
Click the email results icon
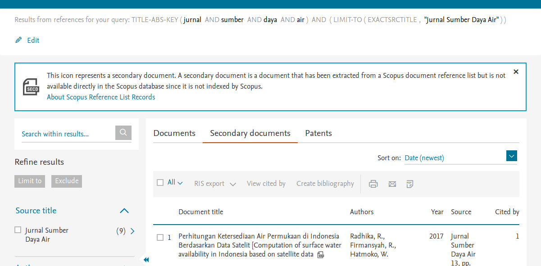[x=392, y=184]
